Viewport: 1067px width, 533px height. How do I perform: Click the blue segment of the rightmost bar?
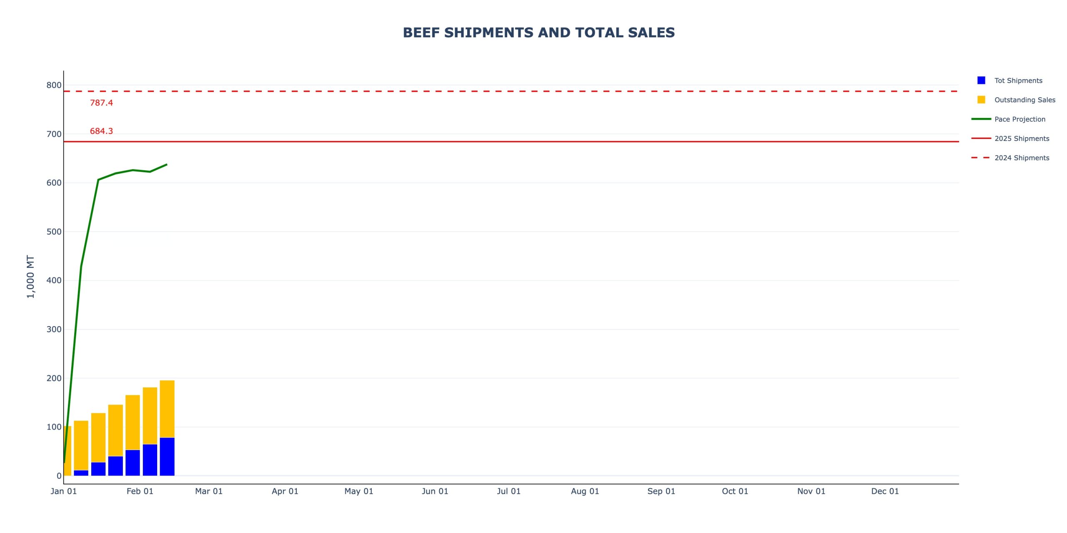(167, 457)
